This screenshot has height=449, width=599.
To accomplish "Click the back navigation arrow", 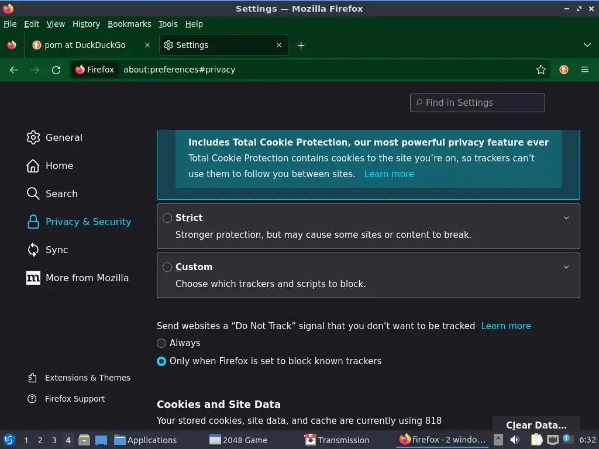I will [14, 70].
